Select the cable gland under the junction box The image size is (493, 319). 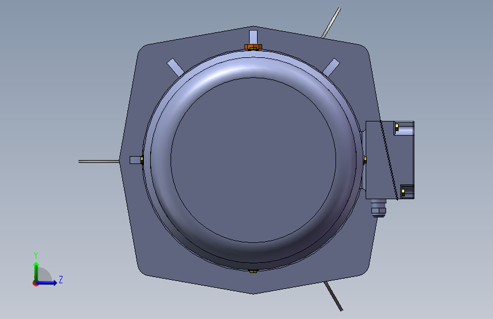tap(379, 208)
